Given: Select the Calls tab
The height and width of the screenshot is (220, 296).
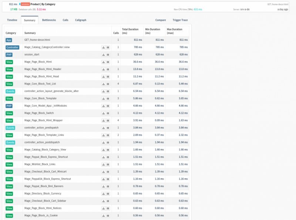Looking at the screenshot, I should tap(65, 20).
